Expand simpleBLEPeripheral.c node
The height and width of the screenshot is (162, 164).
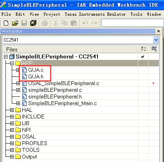click(x=18, y=90)
